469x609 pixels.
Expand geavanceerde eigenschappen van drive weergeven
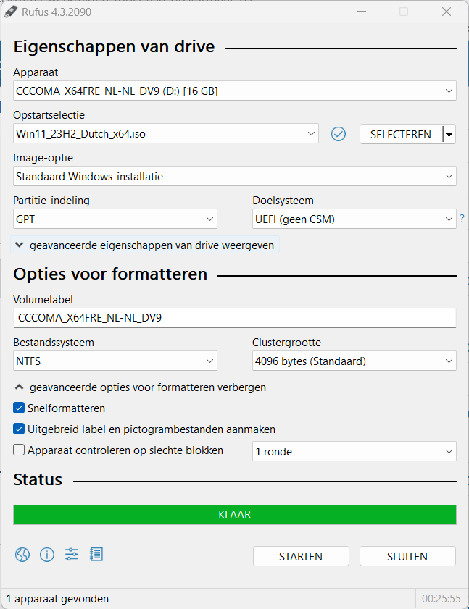145,245
